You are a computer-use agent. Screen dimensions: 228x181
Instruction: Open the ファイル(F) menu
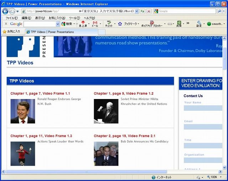pos(11,18)
